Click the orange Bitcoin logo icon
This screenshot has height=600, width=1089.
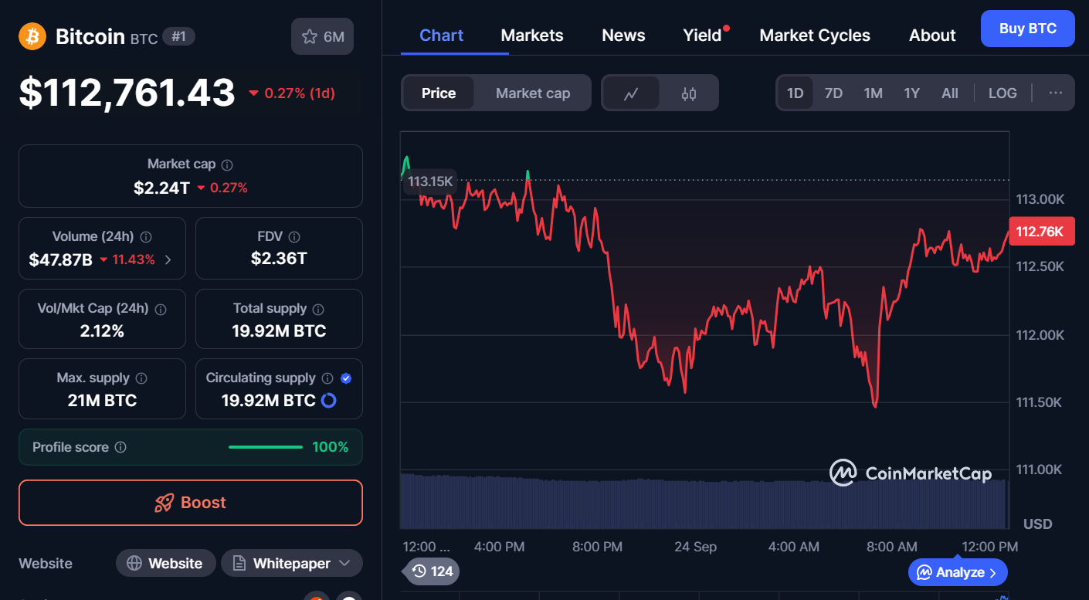32,36
